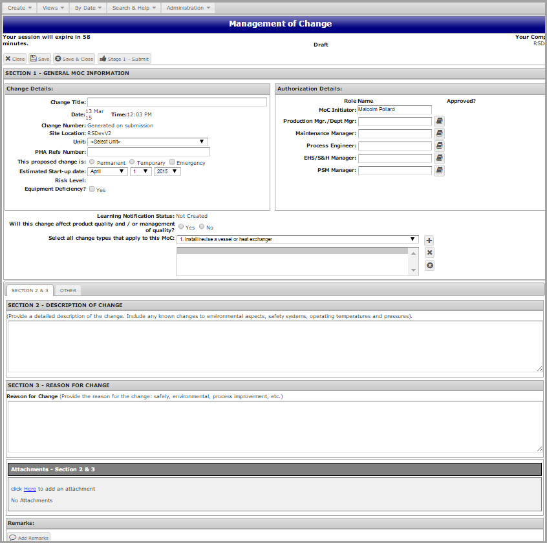Viewport: 547px width, 543px height.
Task: Tick the Equipment Deficiency Yes checkbox
Action: point(92,189)
